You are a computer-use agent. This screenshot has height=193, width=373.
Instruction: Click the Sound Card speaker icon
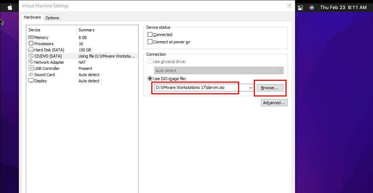[x=31, y=75]
